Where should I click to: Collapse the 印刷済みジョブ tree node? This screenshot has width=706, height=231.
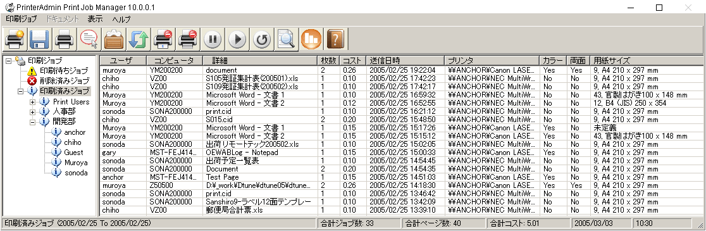pyautogui.click(x=20, y=91)
